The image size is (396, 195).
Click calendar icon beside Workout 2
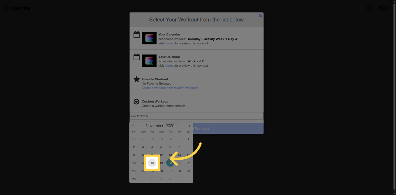[x=137, y=57]
